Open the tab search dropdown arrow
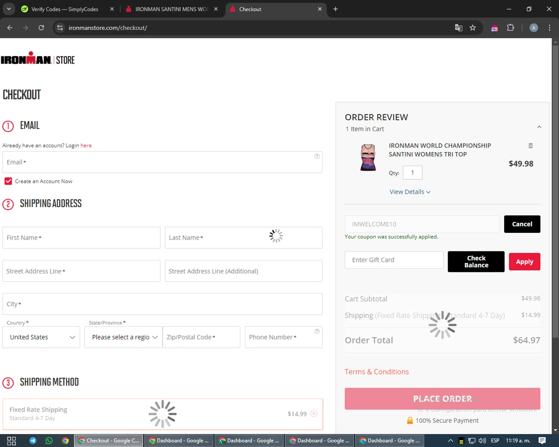Viewport: 559px width, 447px height. pyautogui.click(x=9, y=9)
